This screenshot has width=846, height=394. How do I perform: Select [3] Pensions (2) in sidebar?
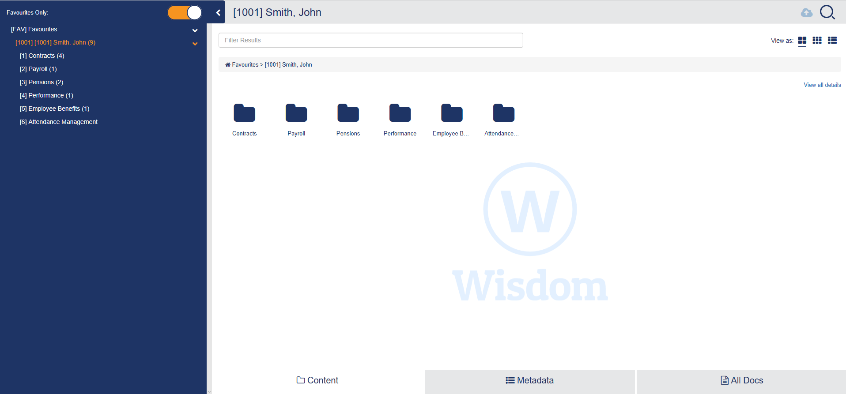[x=42, y=82]
